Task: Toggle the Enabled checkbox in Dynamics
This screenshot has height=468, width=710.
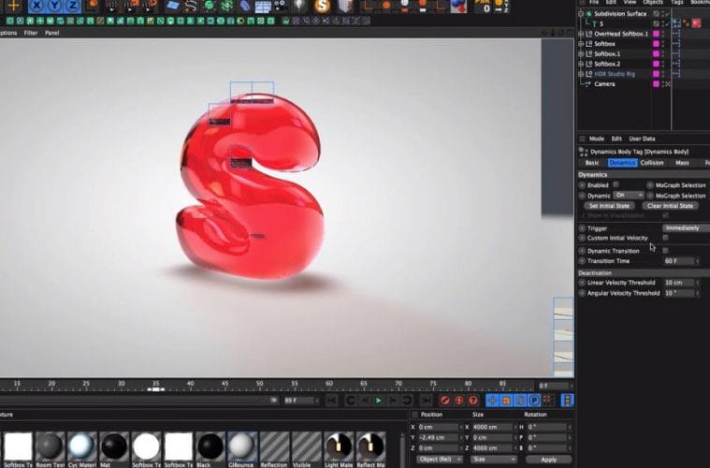Action: pos(616,184)
